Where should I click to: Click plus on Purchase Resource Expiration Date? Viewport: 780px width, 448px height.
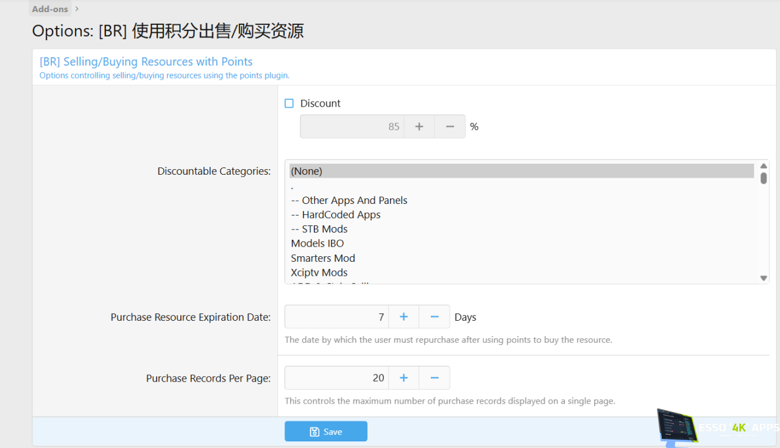tap(403, 317)
